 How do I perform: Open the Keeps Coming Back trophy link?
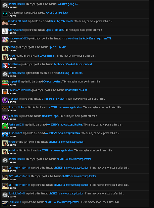click(x=57, y=13)
